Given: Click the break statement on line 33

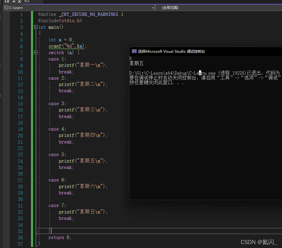Looking at the screenshot, I should tap(66, 218).
